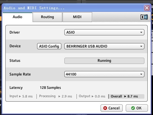Image resolution: width=153 pixels, height=115 pixels.
Task: Click the 128 Samples latency value
Action: coord(50,88)
